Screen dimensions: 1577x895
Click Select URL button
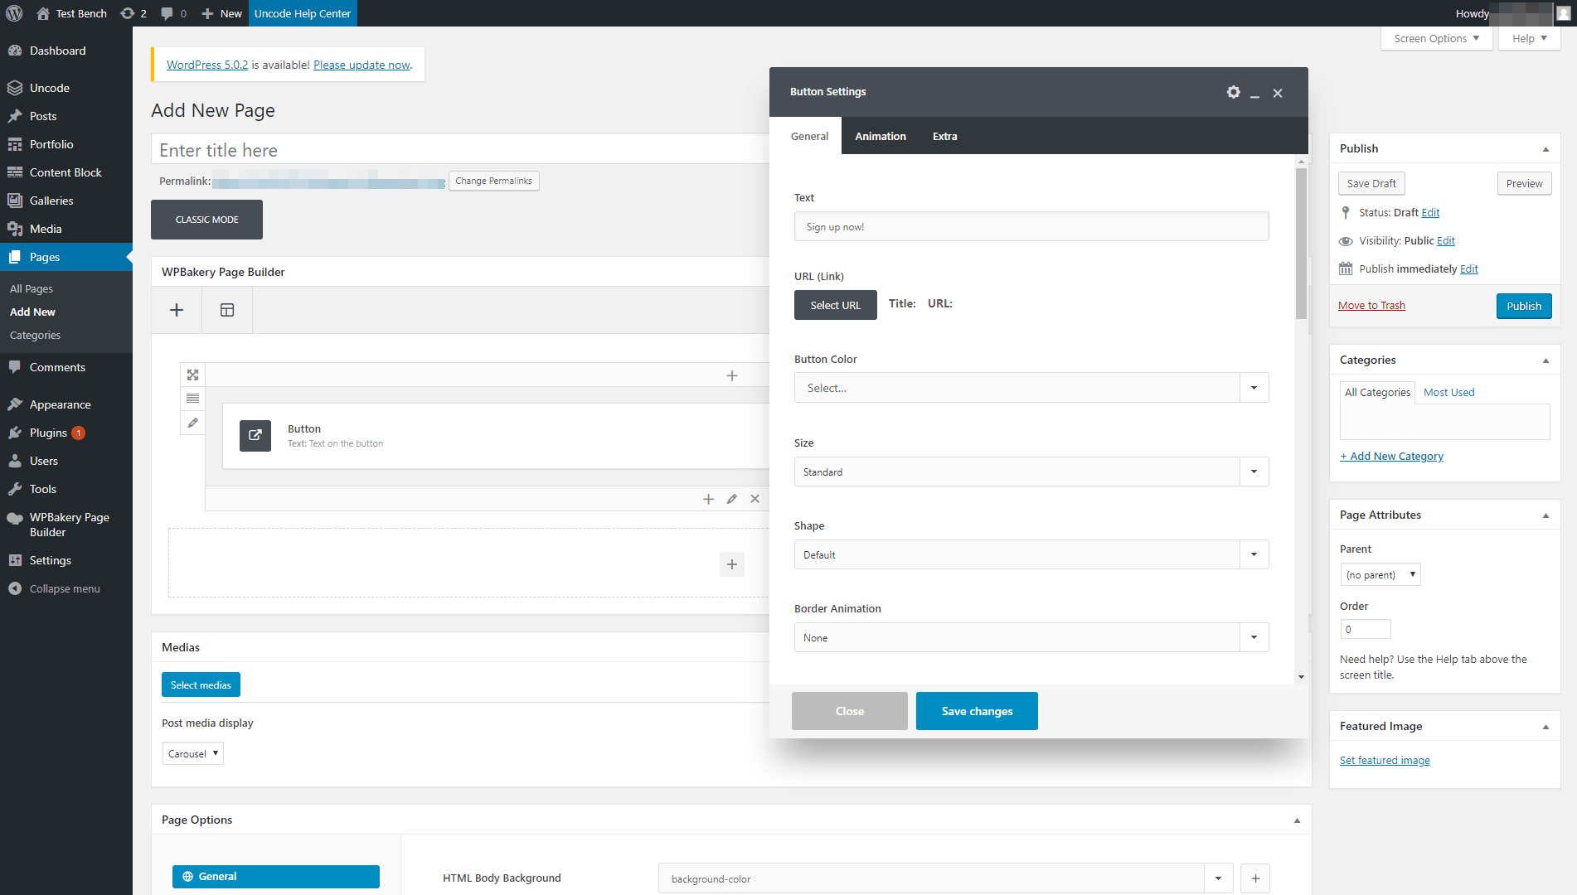tap(836, 305)
